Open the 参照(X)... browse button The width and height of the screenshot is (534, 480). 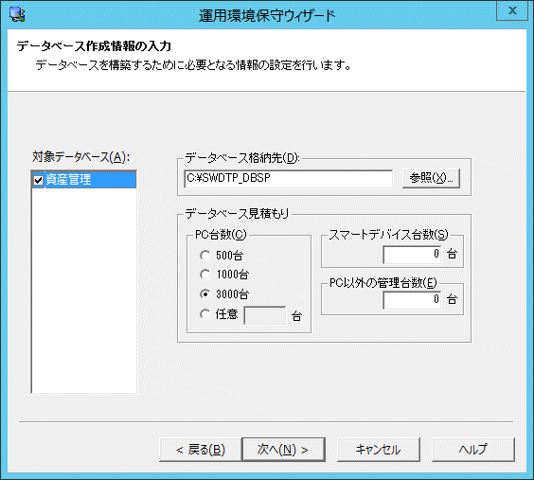[x=431, y=178]
